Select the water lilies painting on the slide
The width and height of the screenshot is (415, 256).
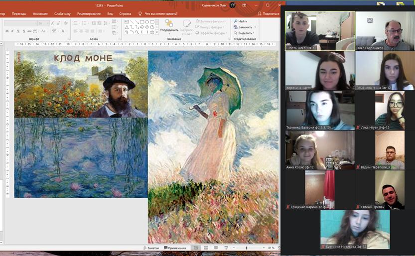81,157
